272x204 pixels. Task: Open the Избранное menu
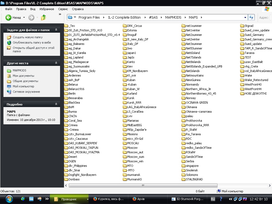point(47,9)
